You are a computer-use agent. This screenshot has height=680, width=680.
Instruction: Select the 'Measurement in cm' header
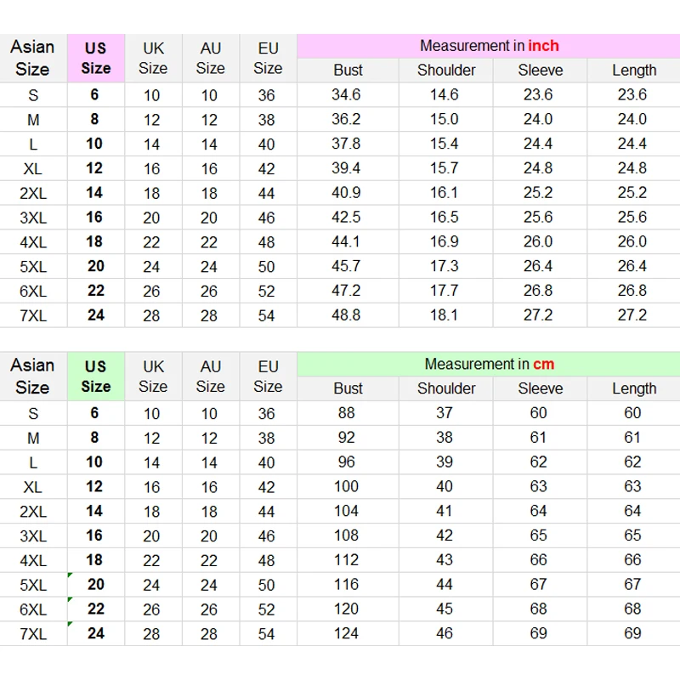(x=489, y=365)
